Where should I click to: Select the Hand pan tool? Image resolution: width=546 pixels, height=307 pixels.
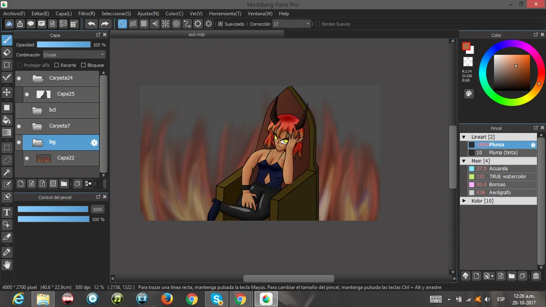pyautogui.click(x=7, y=264)
